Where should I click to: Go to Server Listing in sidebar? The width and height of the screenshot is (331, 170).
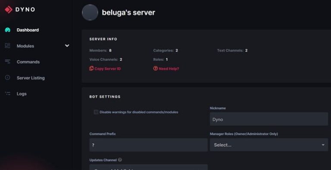click(31, 78)
